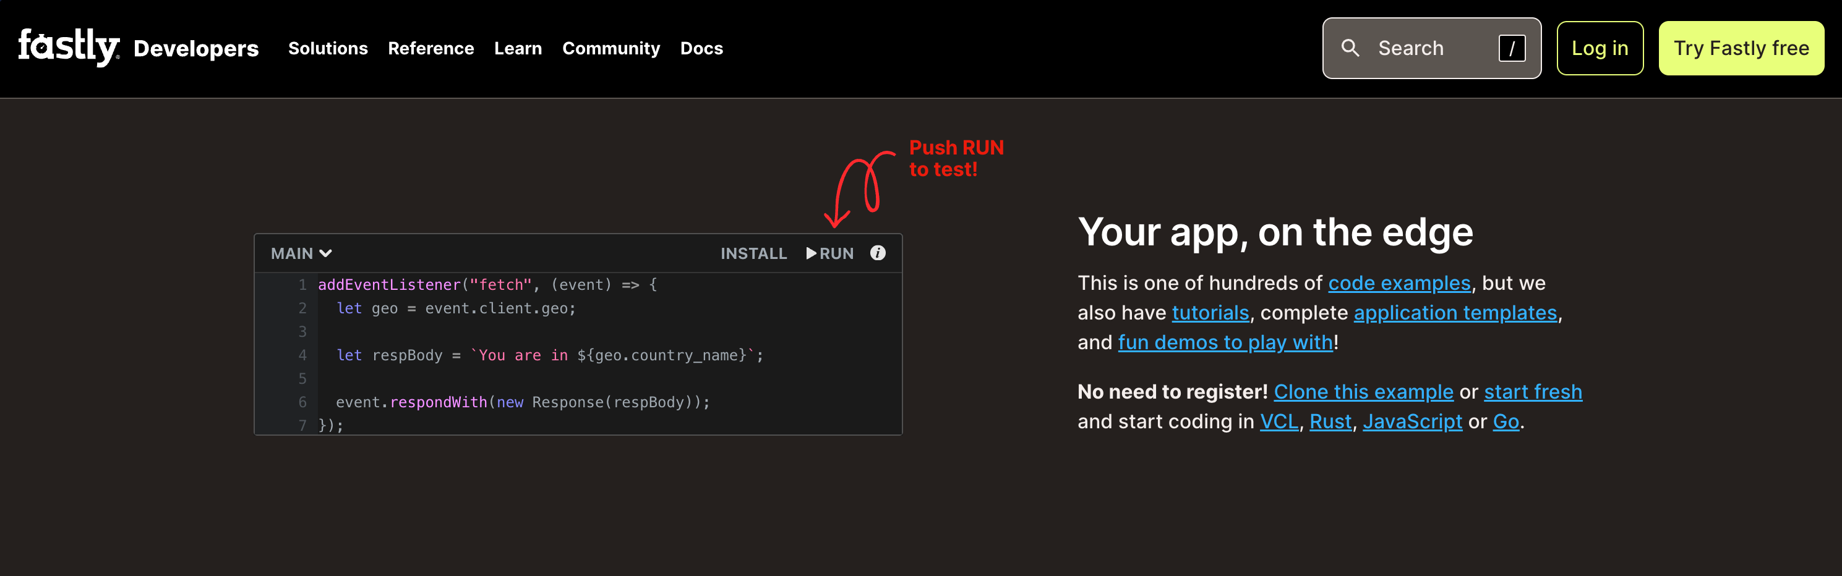Click code line 'let geo = event.client.geo;'
Screen dimensions: 1842x576
(x=456, y=308)
